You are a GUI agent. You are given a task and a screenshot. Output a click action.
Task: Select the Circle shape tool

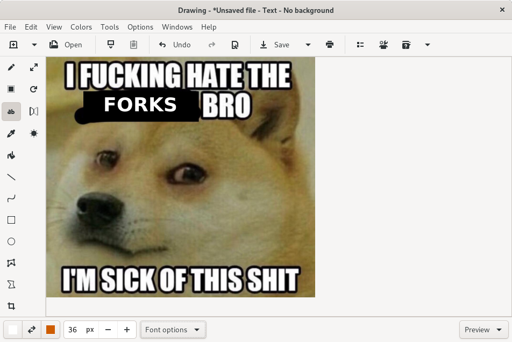pyautogui.click(x=11, y=241)
